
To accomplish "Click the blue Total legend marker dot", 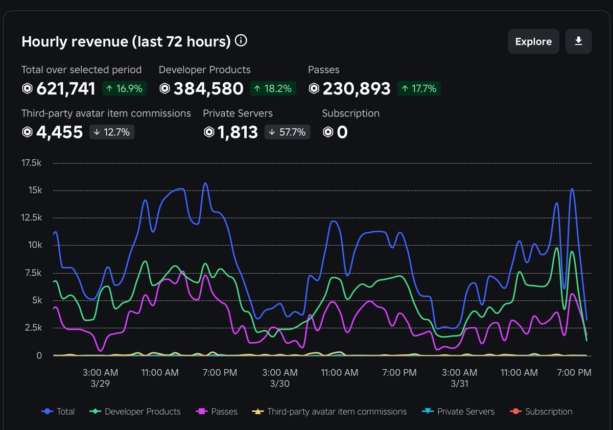I will (x=46, y=411).
